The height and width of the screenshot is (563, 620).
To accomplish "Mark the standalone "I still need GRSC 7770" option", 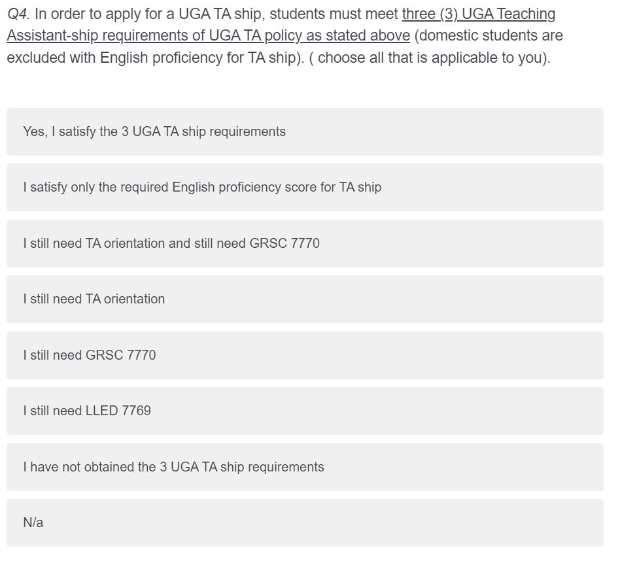I will (x=305, y=356).
